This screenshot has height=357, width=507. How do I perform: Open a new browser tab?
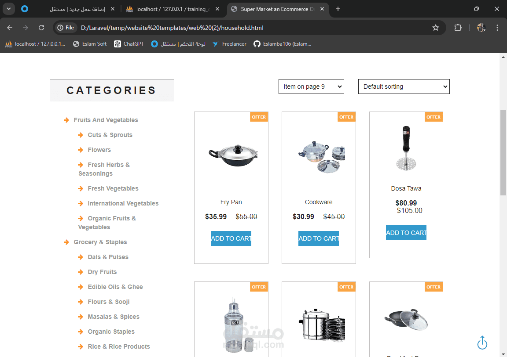[338, 9]
